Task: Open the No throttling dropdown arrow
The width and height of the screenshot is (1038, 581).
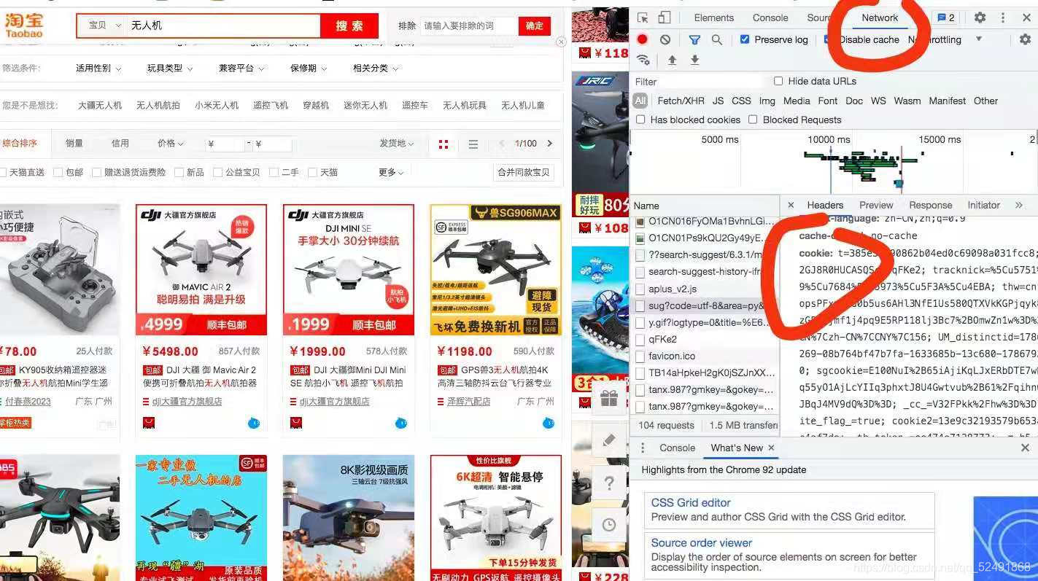Action: coord(979,39)
